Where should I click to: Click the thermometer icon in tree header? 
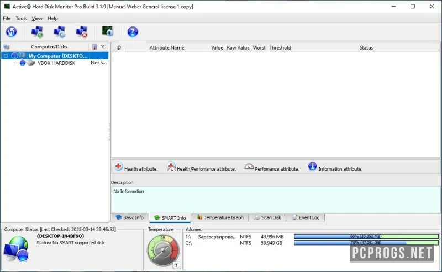[94, 47]
